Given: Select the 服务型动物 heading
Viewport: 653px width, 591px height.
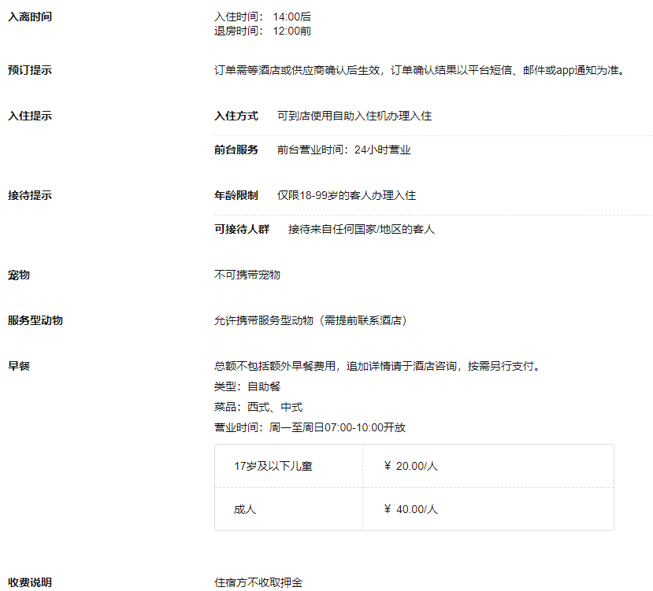Looking at the screenshot, I should pos(35,320).
